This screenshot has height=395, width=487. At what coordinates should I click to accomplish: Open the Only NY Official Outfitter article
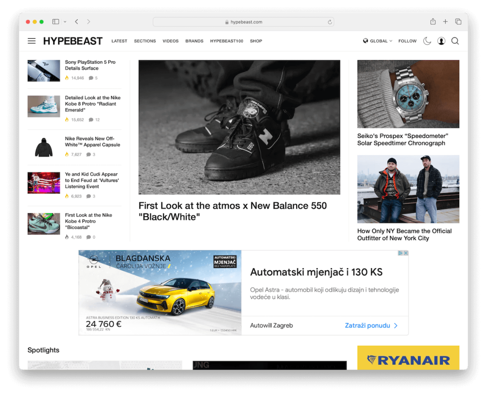point(404,234)
